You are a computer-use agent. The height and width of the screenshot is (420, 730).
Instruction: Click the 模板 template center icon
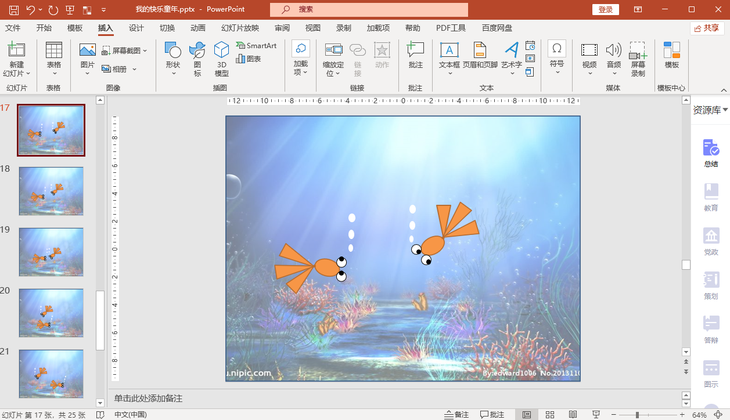(x=671, y=56)
